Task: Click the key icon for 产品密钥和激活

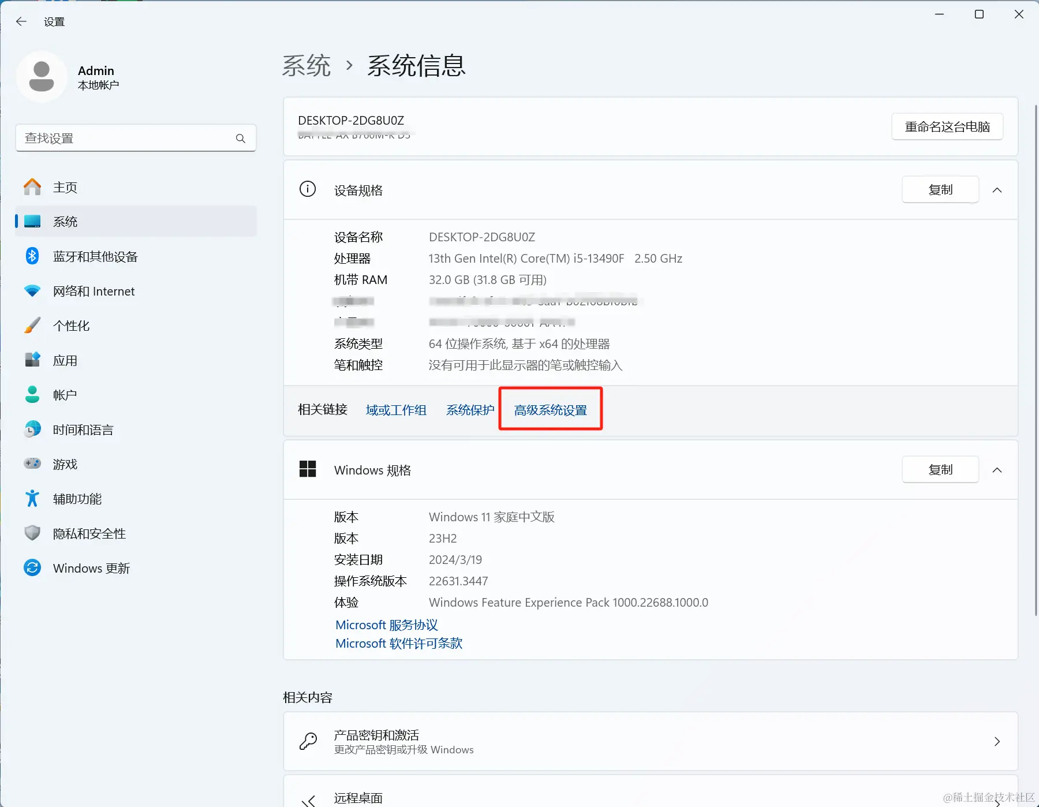Action: pyautogui.click(x=308, y=741)
